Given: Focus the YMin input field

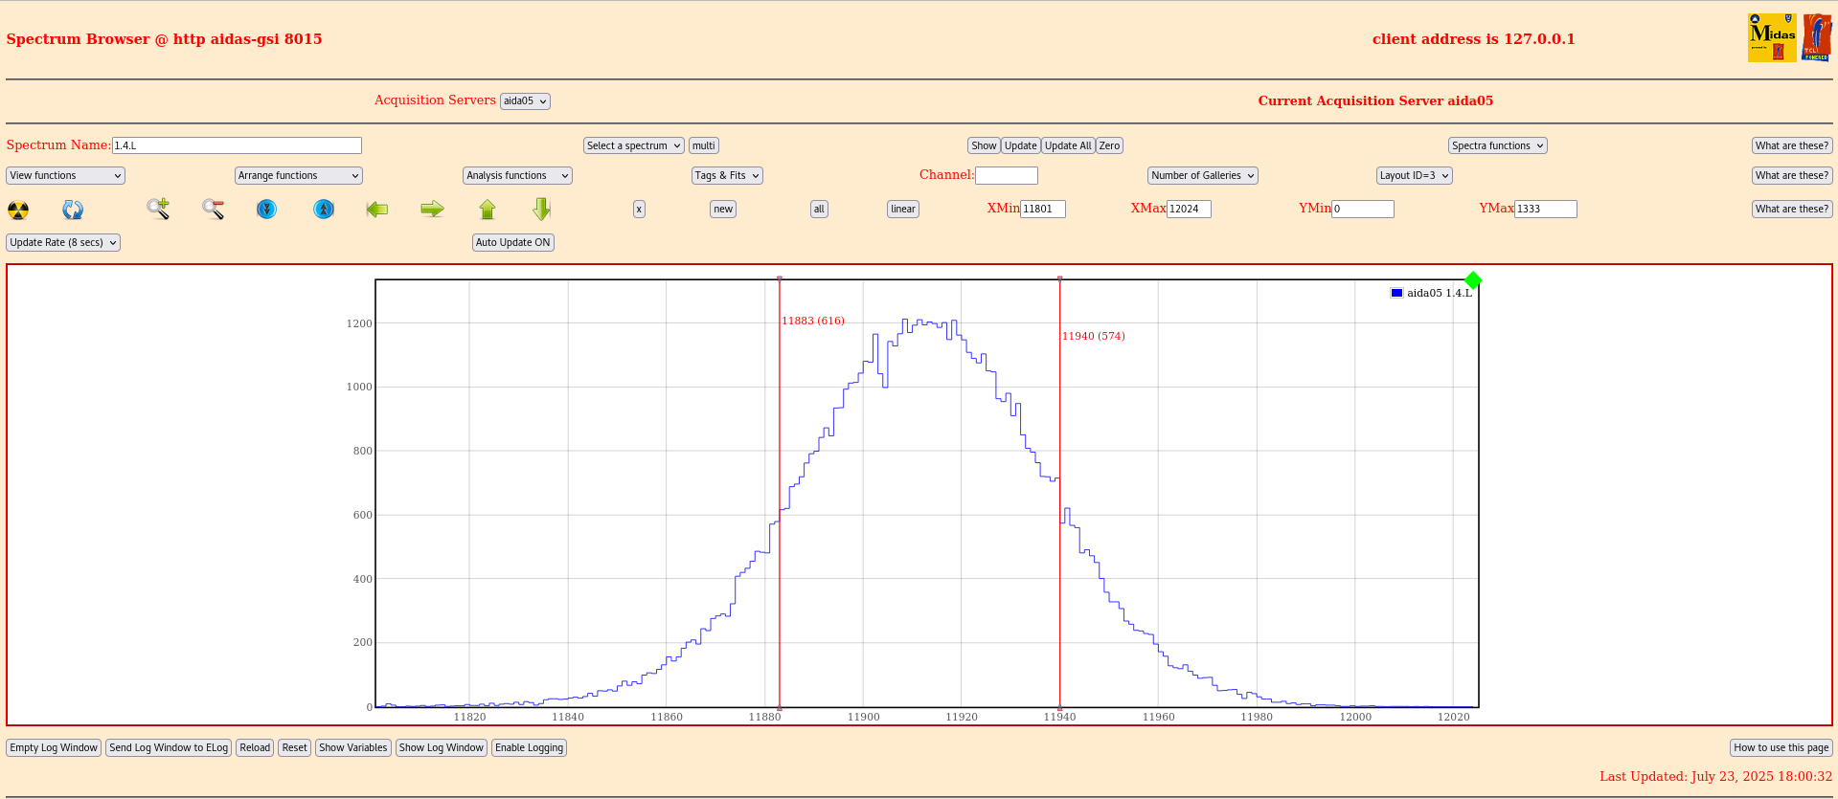Looking at the screenshot, I should [1363, 209].
